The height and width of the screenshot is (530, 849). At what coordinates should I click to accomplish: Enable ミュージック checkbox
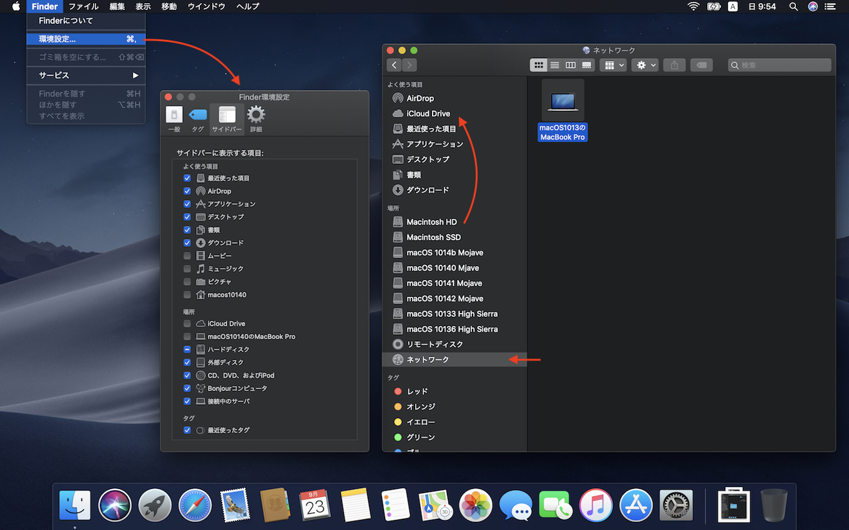pyautogui.click(x=187, y=269)
